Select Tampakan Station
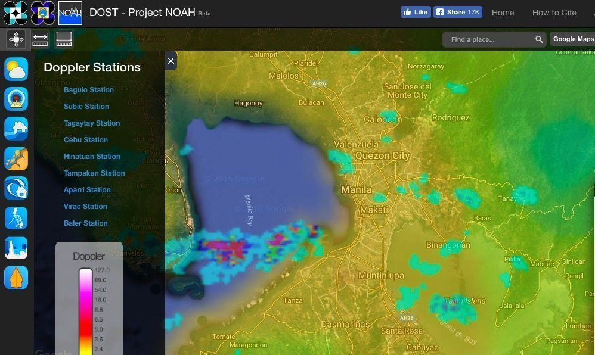 [94, 173]
